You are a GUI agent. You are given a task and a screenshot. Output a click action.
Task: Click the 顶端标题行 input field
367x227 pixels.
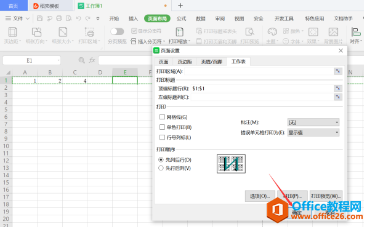click(262, 89)
